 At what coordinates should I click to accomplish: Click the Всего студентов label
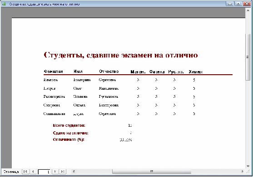69,125
